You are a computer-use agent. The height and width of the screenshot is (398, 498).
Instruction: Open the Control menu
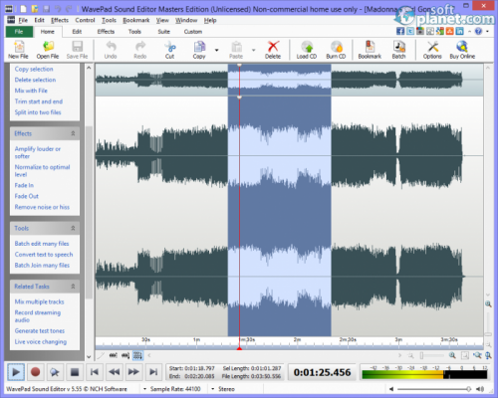pos(85,20)
